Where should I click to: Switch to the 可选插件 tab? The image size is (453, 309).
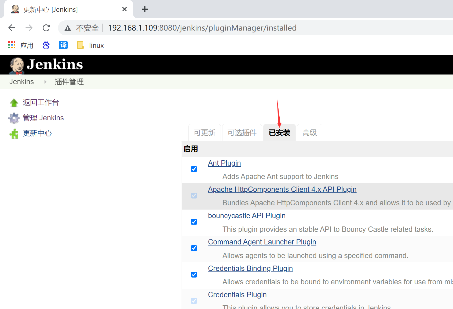pos(242,133)
